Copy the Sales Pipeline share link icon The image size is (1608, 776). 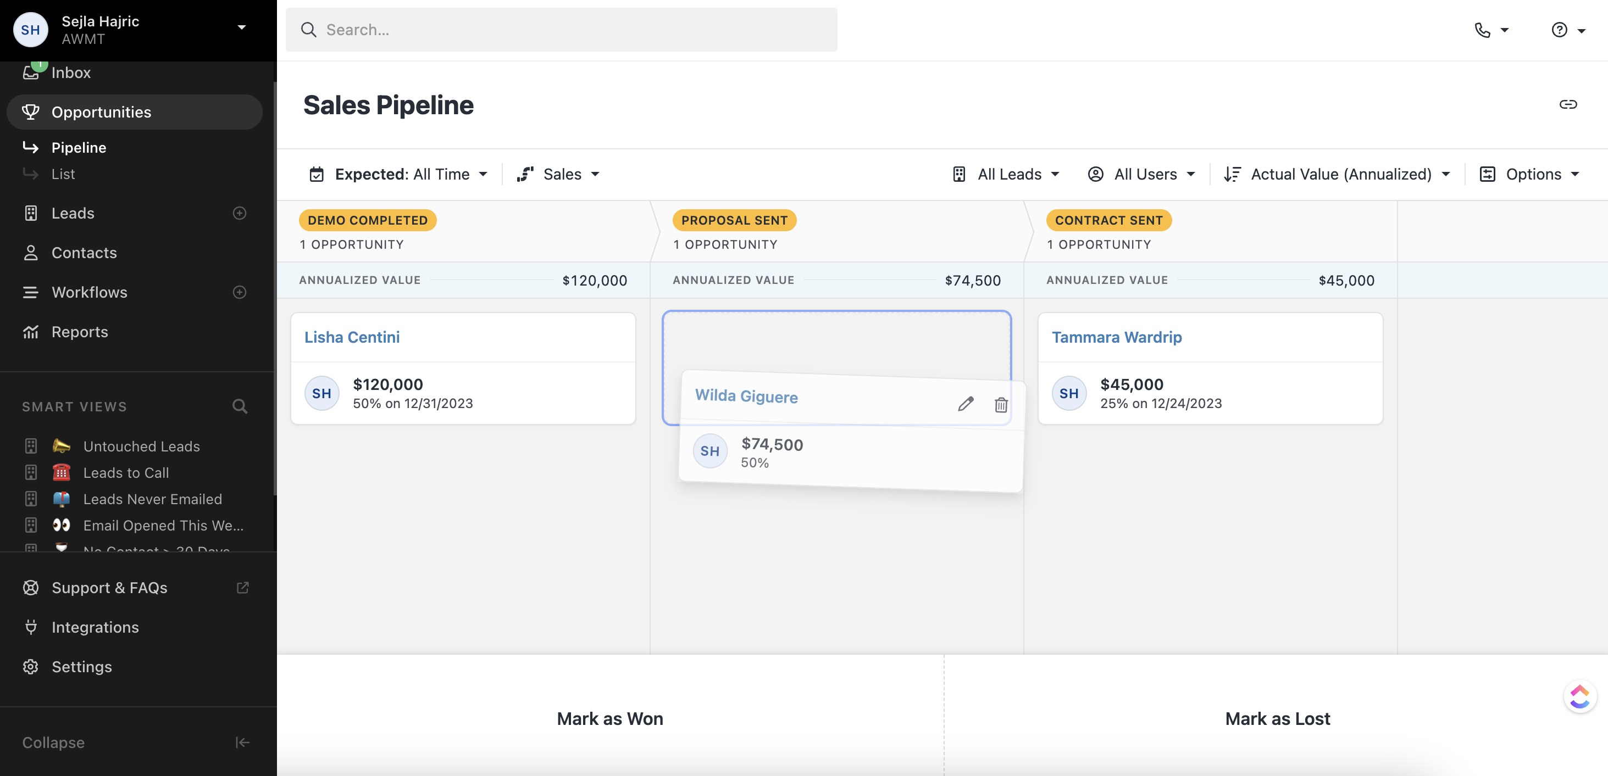1568,104
